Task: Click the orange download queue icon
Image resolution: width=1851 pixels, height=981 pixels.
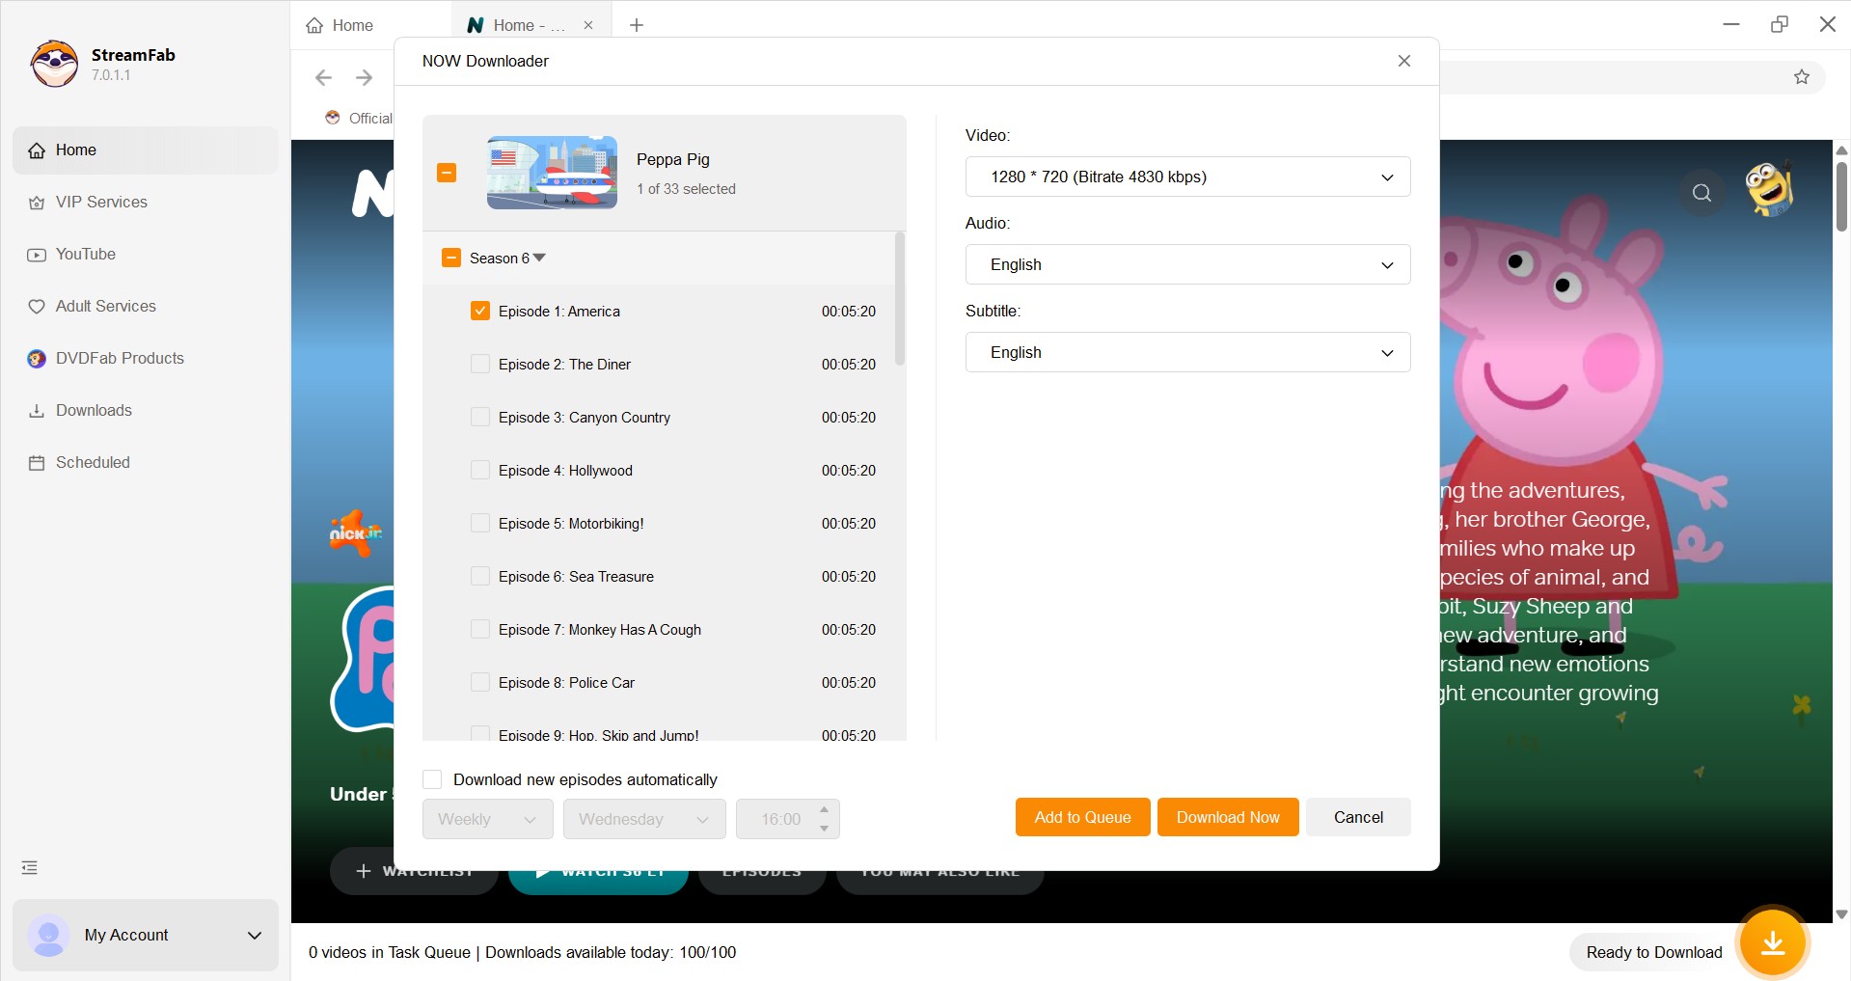Action: click(x=1772, y=942)
